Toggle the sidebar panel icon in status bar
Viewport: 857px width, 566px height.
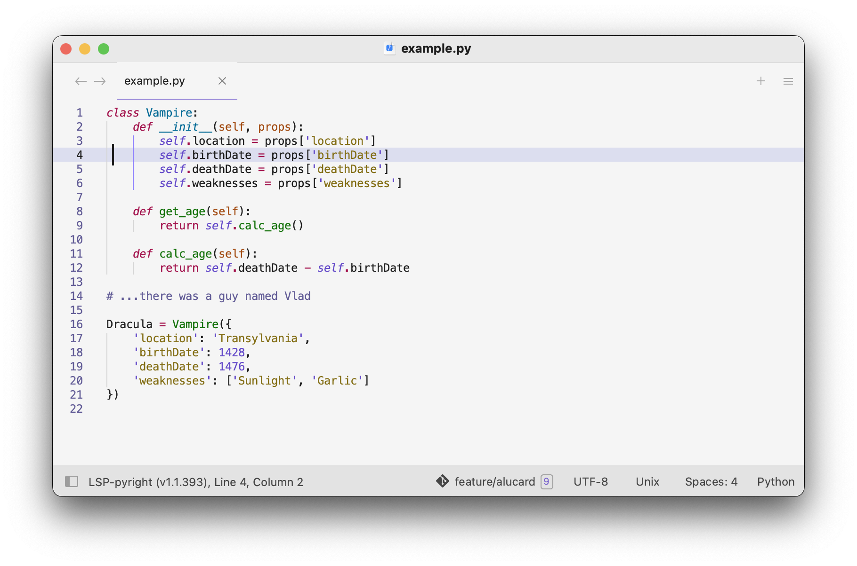click(x=72, y=481)
